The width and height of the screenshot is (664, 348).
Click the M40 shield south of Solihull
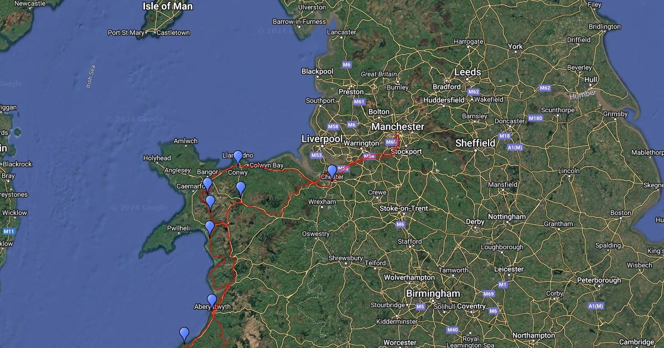tap(452, 330)
